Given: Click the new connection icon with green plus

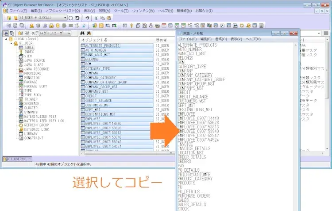Looking at the screenshot, I should tap(9, 18).
